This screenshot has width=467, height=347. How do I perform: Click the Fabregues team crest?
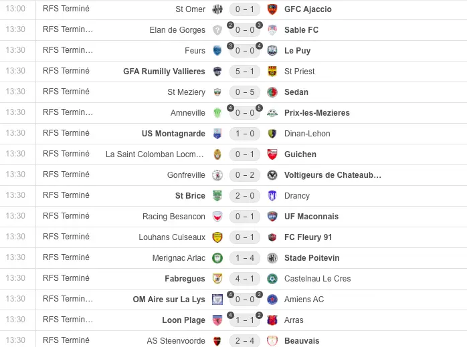pos(217,279)
